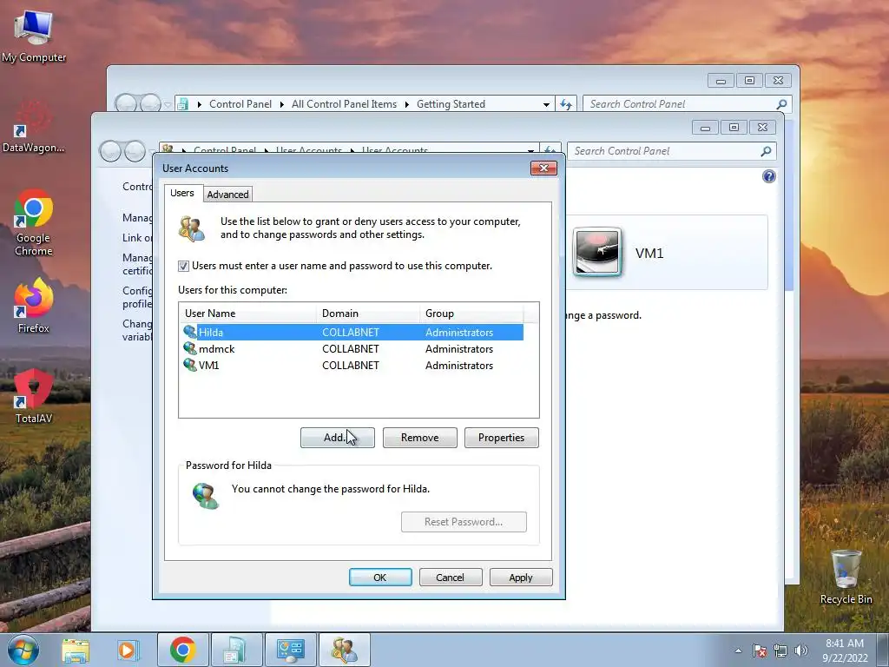889x667 pixels.
Task: Open the volume speaker tray icon
Action: pyautogui.click(x=800, y=650)
